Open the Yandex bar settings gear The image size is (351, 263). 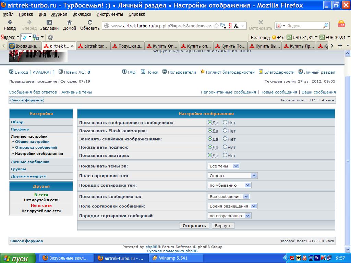pos(50,37)
